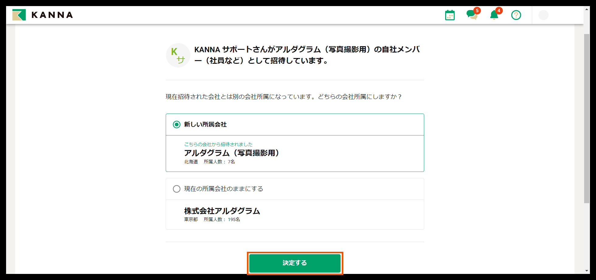Screen dimensions: 596x280
Task: Click the KANNA logo mark
Action: [x=19, y=15]
